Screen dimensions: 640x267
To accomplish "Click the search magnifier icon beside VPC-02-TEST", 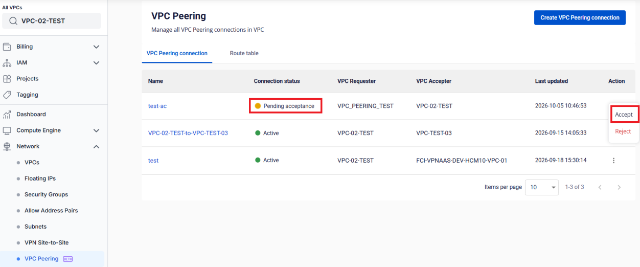I will click(14, 21).
